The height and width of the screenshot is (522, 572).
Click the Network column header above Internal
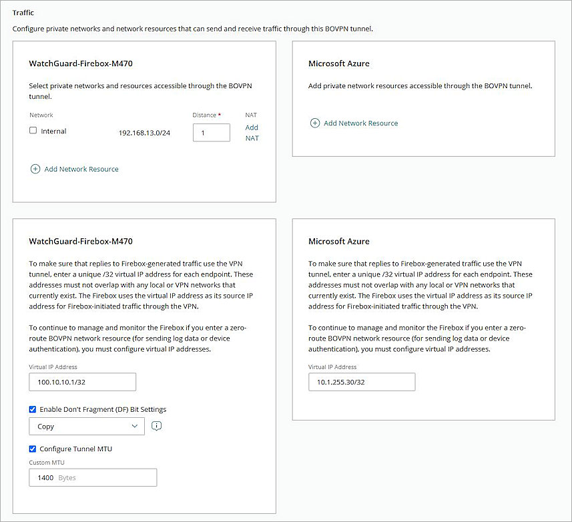[x=41, y=115]
